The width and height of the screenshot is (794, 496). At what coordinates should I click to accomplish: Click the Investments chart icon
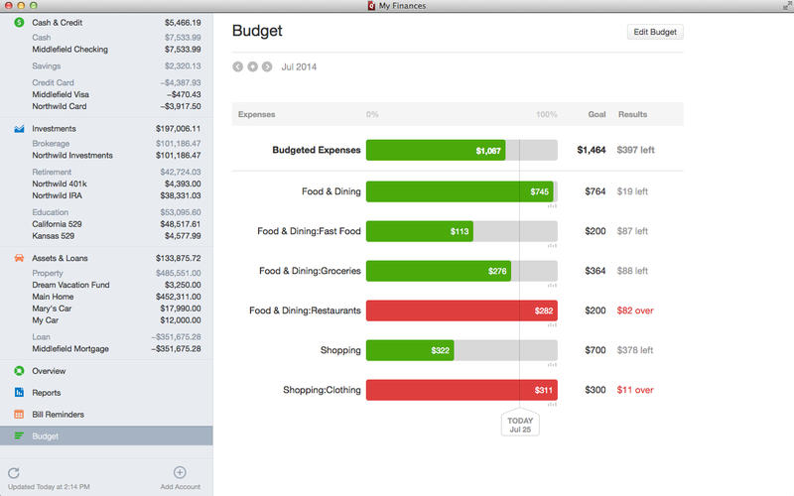(19, 129)
